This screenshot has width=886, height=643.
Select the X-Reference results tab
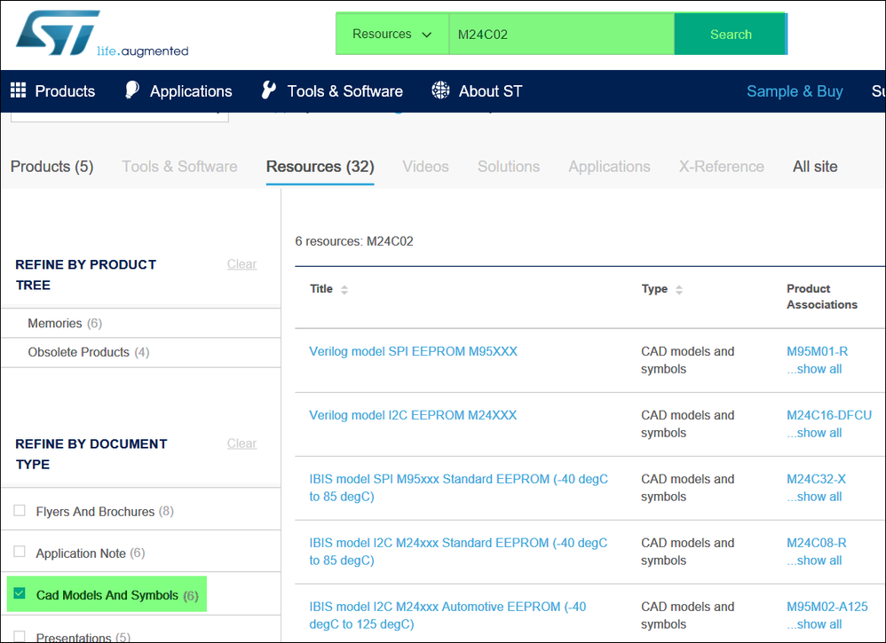point(721,167)
